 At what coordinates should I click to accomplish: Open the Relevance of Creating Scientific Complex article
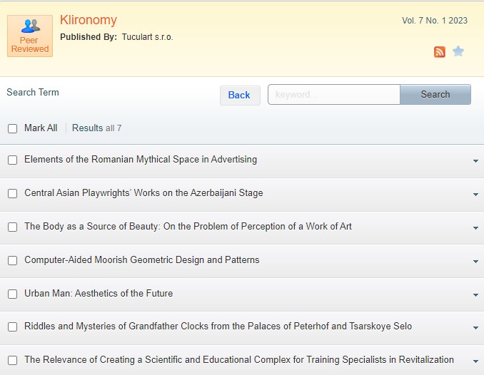tap(239, 360)
